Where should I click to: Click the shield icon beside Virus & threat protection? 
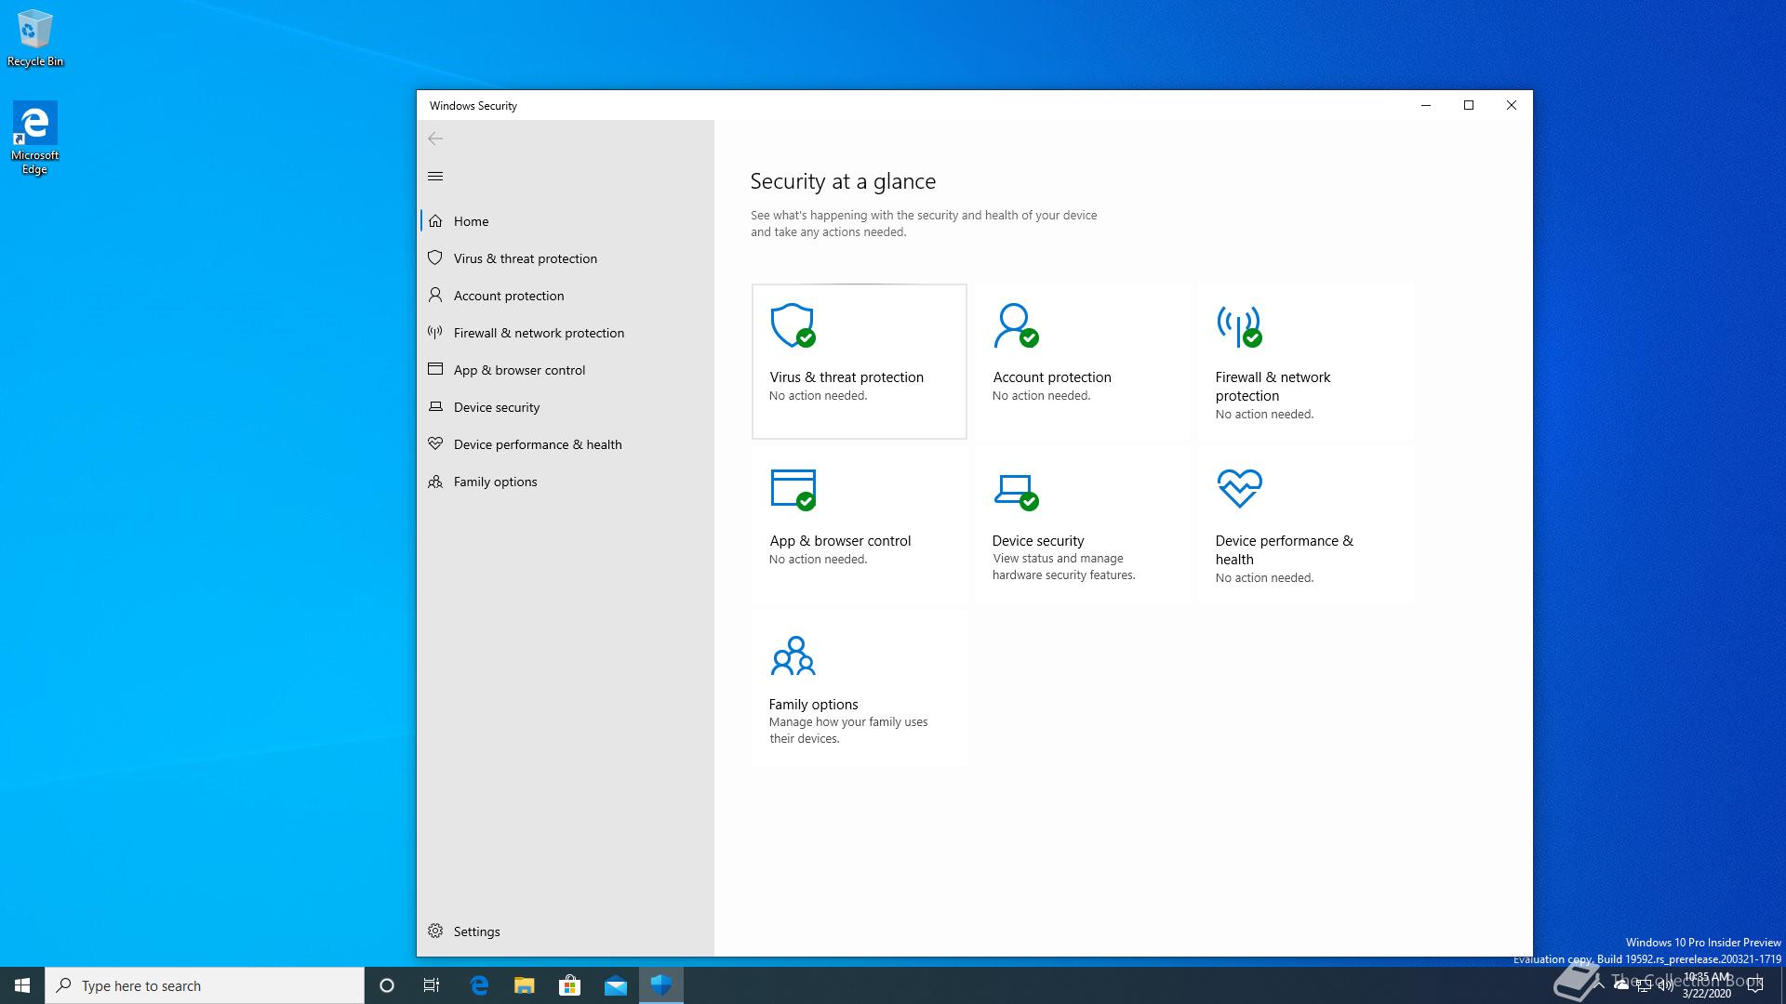point(434,258)
